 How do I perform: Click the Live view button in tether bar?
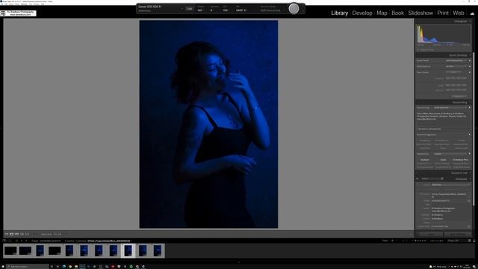189,9
